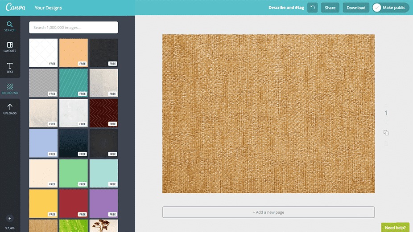Screen dimensions: 413x232
Task: Click the Download button
Action: 356,8
